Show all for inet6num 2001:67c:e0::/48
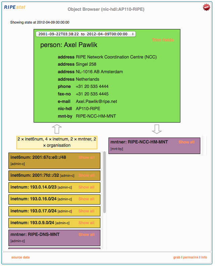215x266 pixels. point(86,157)
